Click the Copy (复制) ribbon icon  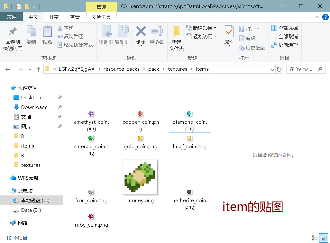click(31, 35)
